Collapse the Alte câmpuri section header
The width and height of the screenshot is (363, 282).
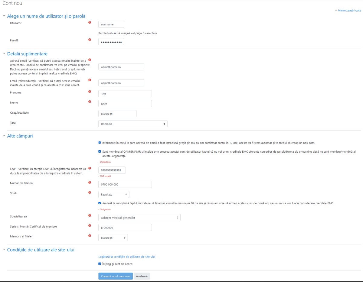[20, 136]
